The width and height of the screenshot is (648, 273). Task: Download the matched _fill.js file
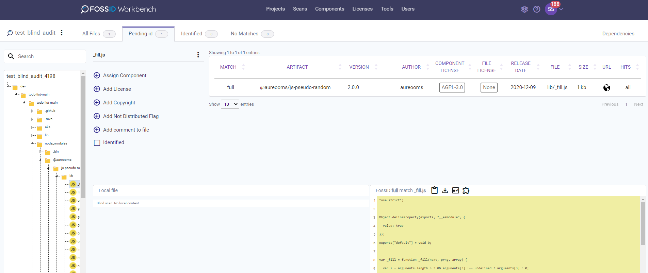(445, 190)
